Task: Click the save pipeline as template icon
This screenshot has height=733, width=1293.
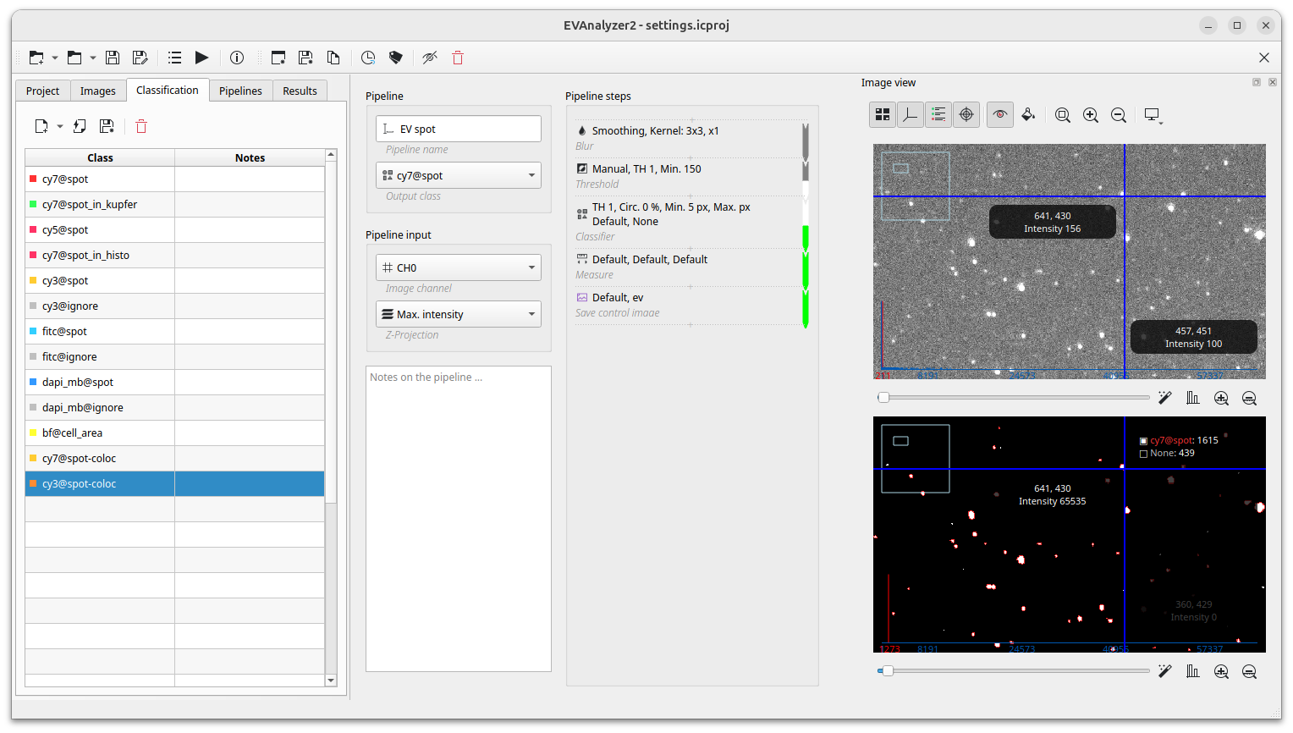Action: pyautogui.click(x=305, y=58)
